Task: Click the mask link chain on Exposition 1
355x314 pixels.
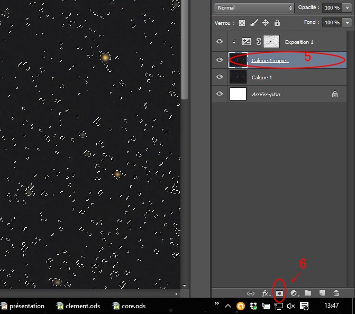Action: pos(258,42)
